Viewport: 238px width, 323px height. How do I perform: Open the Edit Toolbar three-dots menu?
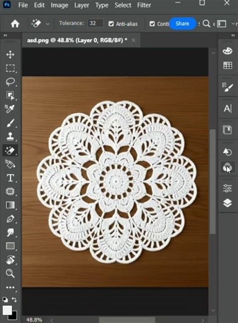coord(10,288)
